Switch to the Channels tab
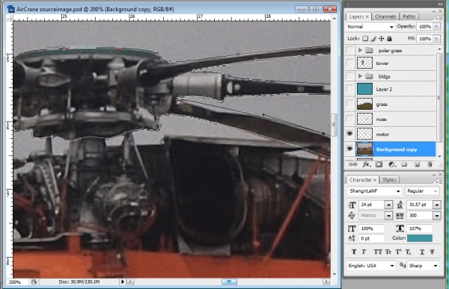Viewport: 449px width, 289px height. [385, 16]
